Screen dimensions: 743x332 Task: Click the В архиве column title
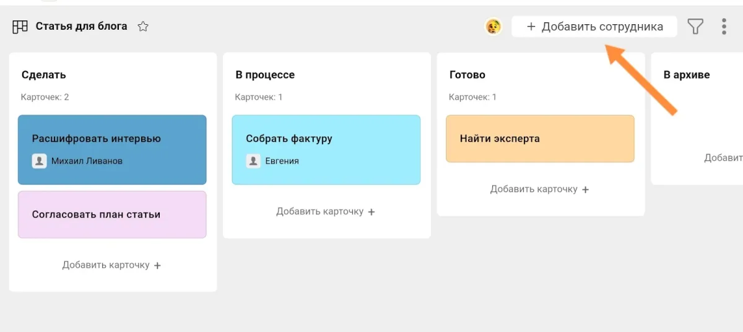tap(687, 75)
